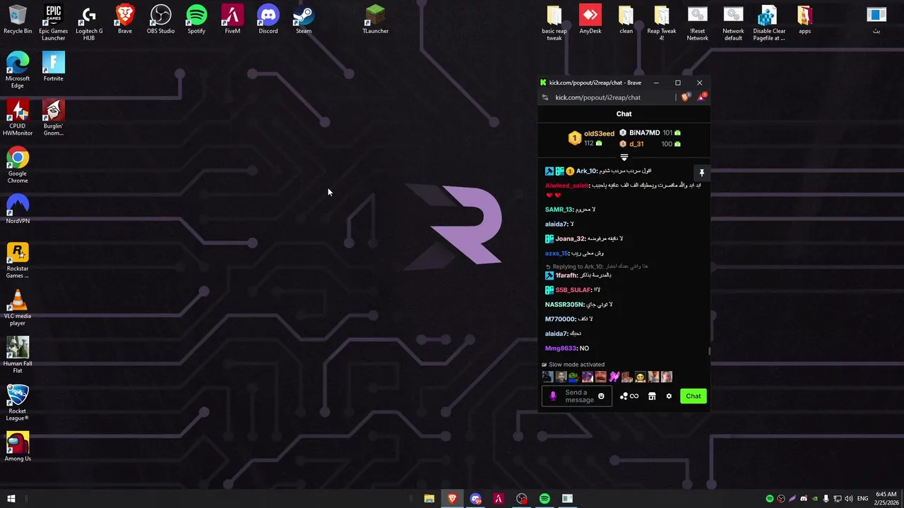Image resolution: width=904 pixels, height=508 pixels.
Task: Click the pink scribble emote thumbnail
Action: point(614,377)
